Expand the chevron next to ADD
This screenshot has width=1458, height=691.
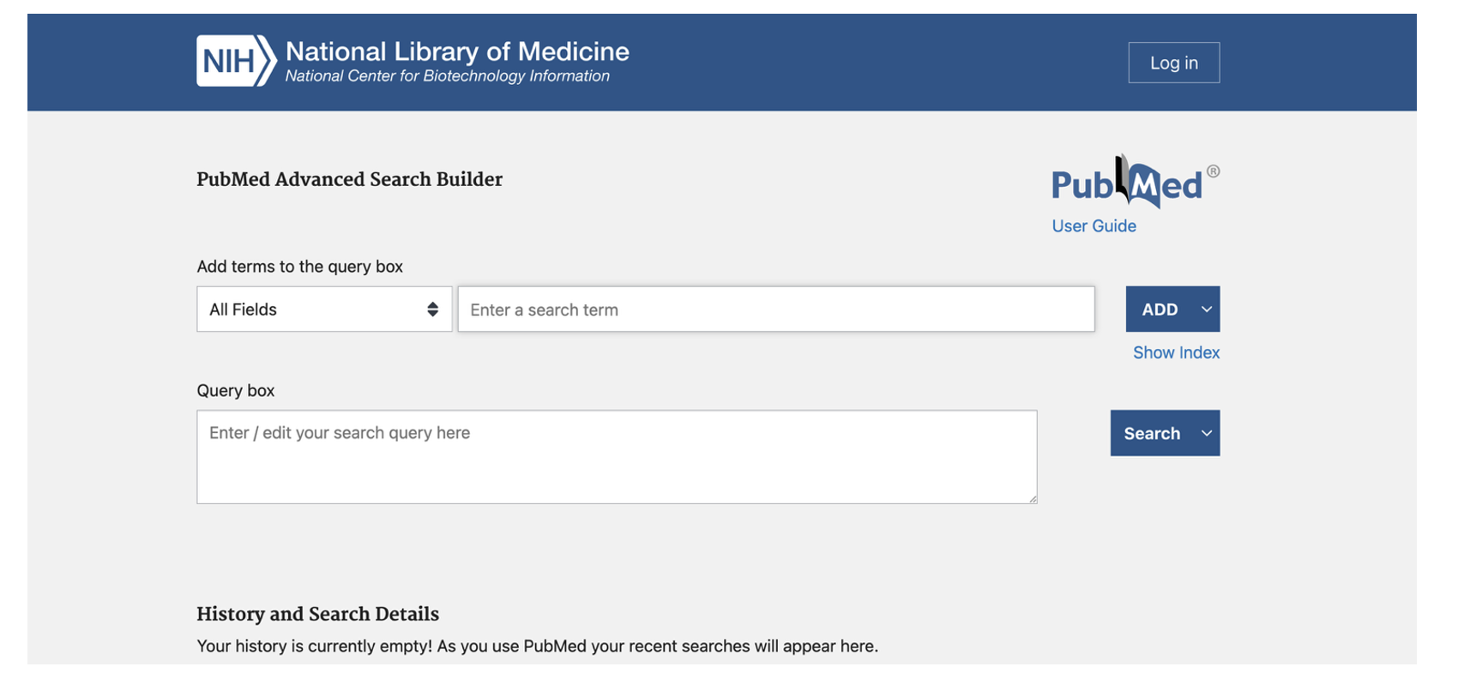pyautogui.click(x=1207, y=309)
